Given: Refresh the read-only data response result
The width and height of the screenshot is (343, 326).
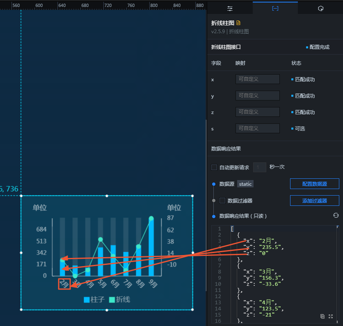Looking at the screenshot, I should 336,216.
